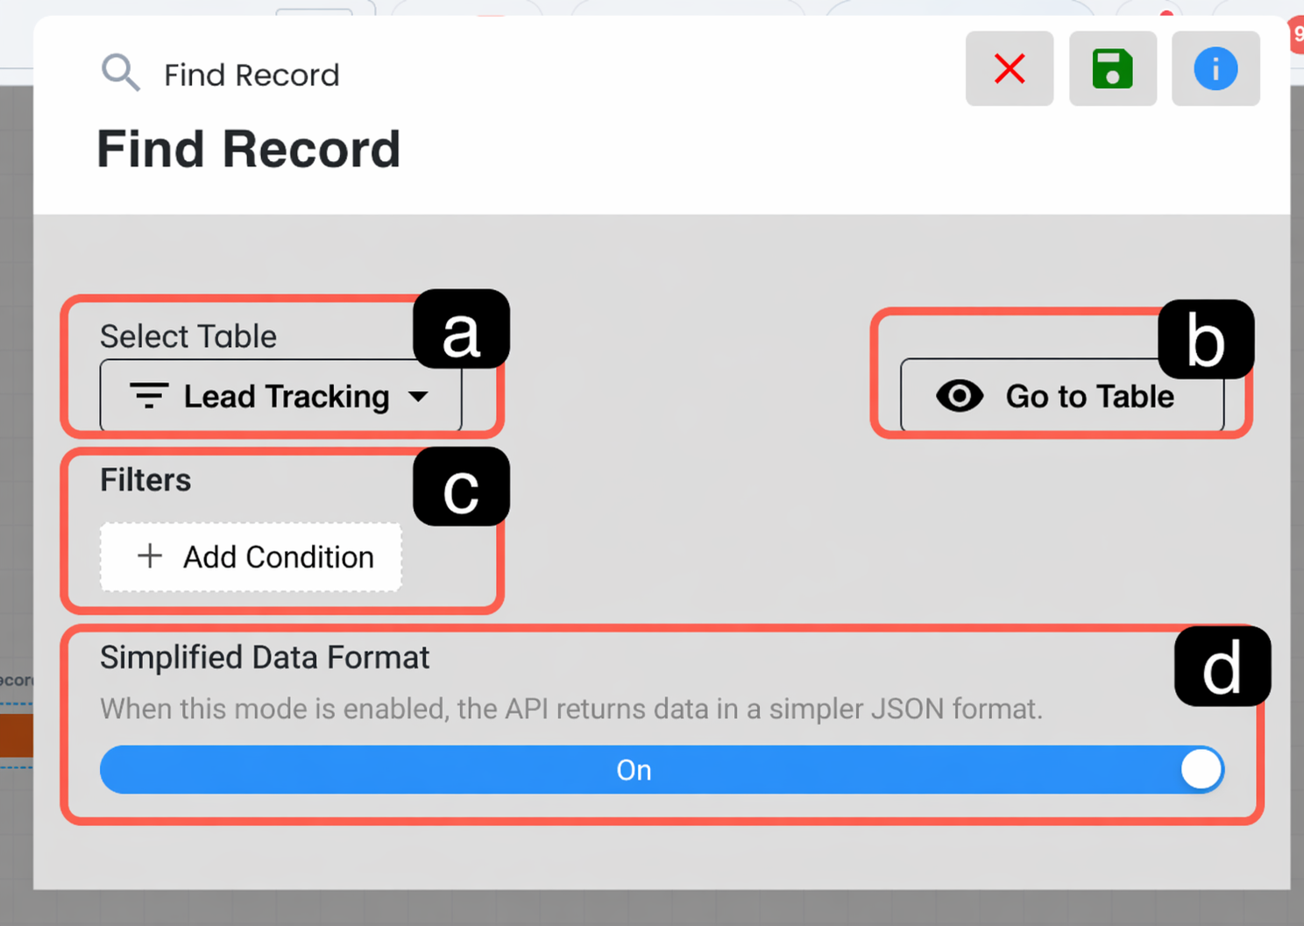The height and width of the screenshot is (926, 1304).
Task: Click the bold 'Find Record' title
Action: coord(249,149)
